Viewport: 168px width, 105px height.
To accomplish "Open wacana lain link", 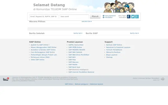I will (87, 22).
